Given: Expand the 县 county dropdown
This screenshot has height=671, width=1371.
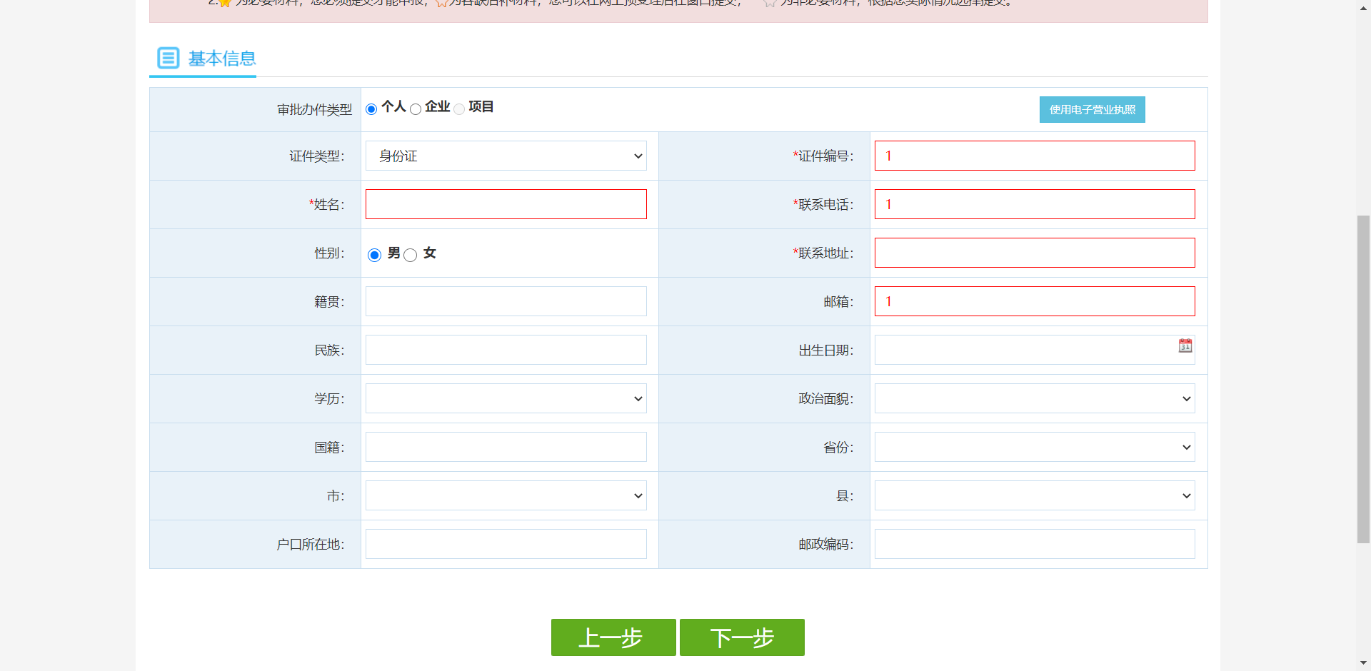Looking at the screenshot, I should point(1034,495).
